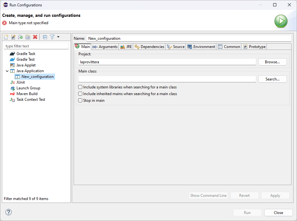
Task: Click the filter funnel icon
Action: 52,37
